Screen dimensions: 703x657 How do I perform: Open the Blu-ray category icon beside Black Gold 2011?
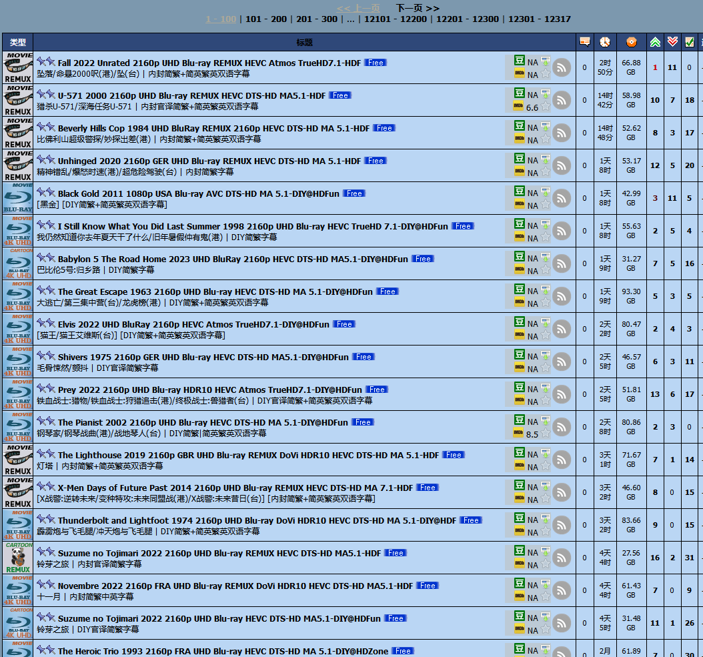point(18,198)
